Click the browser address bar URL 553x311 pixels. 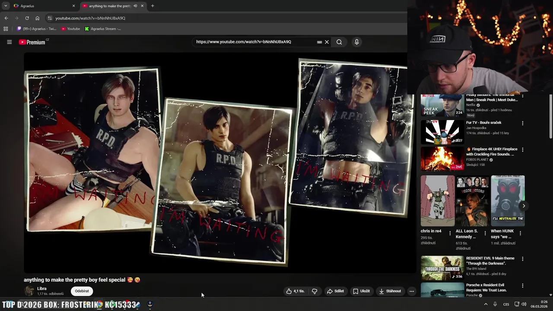[90, 18]
